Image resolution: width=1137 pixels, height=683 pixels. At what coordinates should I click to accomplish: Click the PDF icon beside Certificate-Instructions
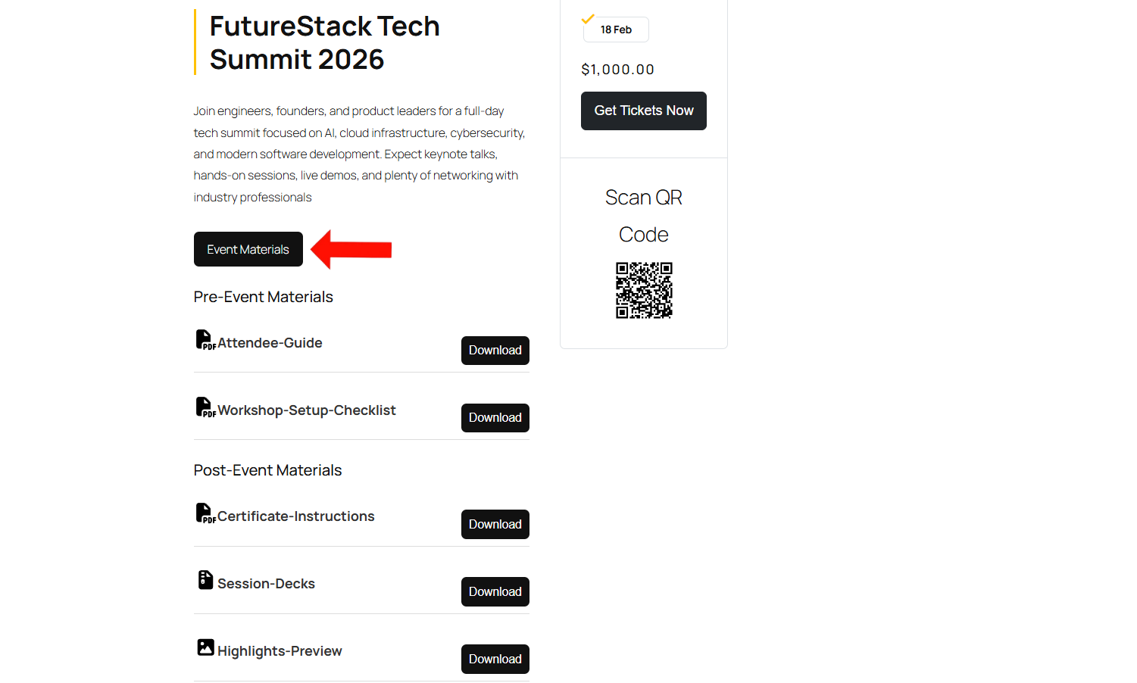tap(205, 513)
